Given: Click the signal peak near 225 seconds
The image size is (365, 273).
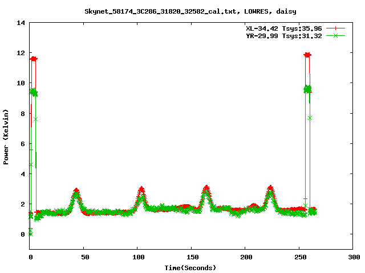Looking at the screenshot, I should (x=270, y=187).
